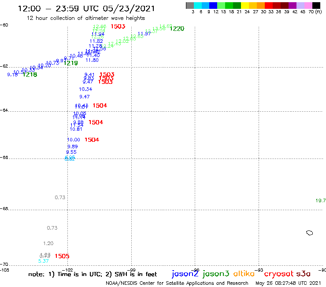
Task: Click the gray swatch in the color legend
Action: point(190,6)
